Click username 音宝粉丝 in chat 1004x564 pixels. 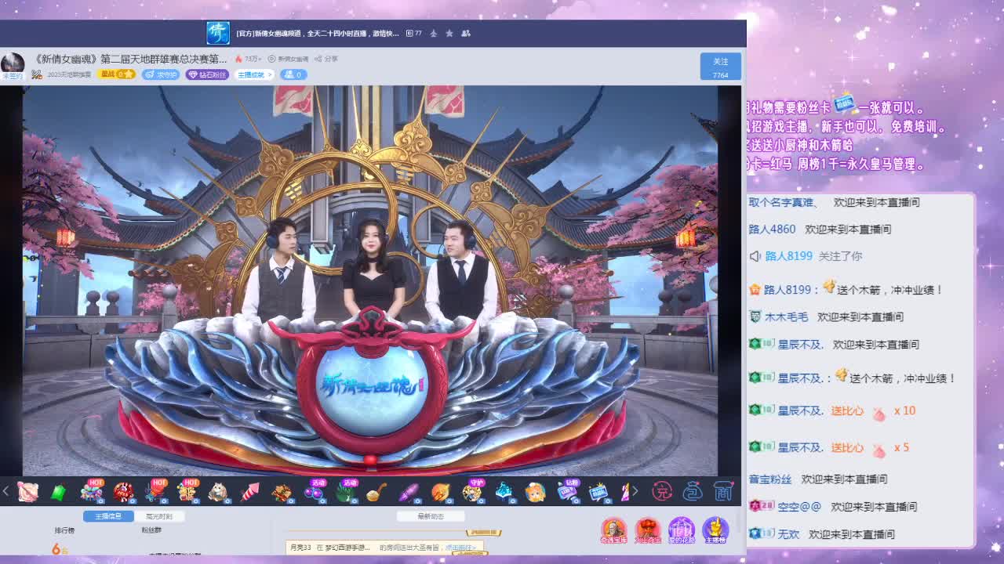(770, 479)
